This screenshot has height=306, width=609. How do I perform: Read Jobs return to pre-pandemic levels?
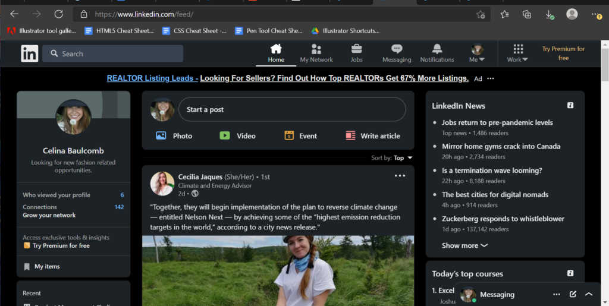497,122
